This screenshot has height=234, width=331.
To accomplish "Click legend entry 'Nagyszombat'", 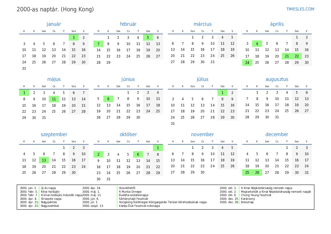I will coord(50,206).
